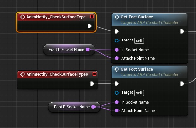196x128 pixels.
Task: Click function icon on upper Get Foot Surface
Action: pyautogui.click(x=117, y=17)
